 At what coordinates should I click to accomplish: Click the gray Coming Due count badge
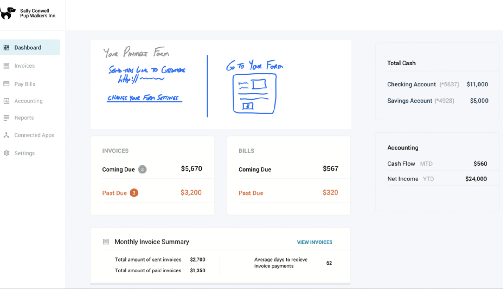pyautogui.click(x=143, y=169)
